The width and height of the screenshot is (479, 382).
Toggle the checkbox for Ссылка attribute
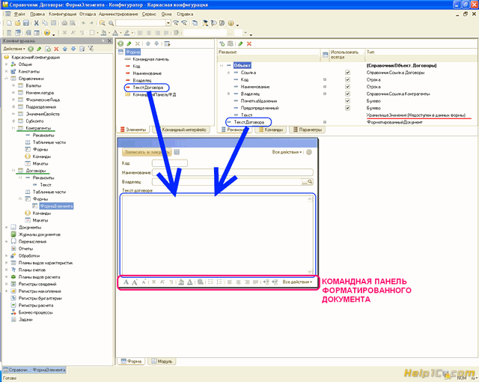click(x=347, y=73)
